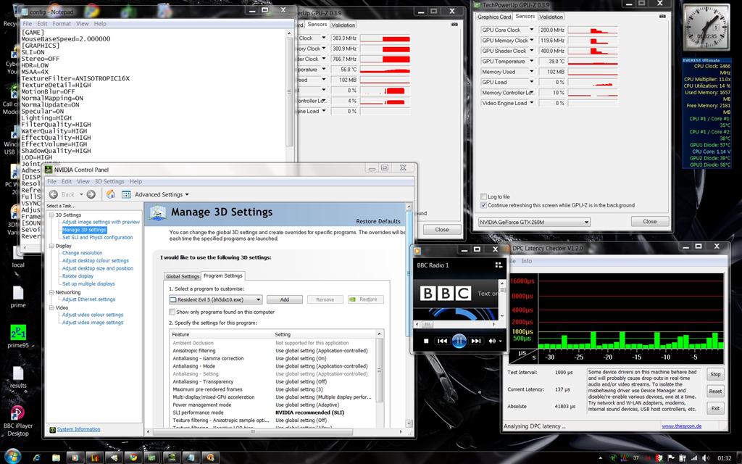Screen dimensions: 742x464
Task: Open the Video Engine Load sensor dropdown
Action: [x=531, y=103]
